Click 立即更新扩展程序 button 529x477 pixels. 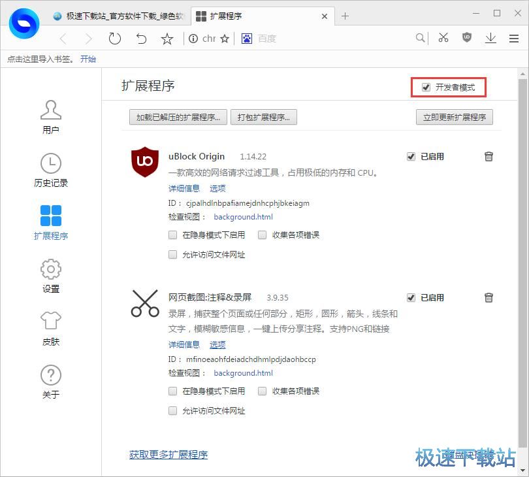click(x=455, y=117)
